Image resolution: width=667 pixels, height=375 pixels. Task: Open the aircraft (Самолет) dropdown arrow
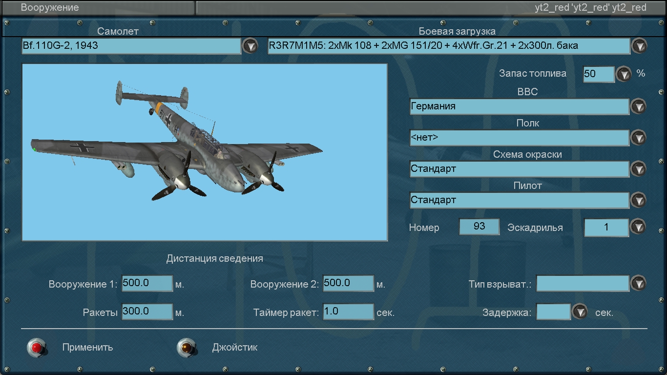point(250,46)
